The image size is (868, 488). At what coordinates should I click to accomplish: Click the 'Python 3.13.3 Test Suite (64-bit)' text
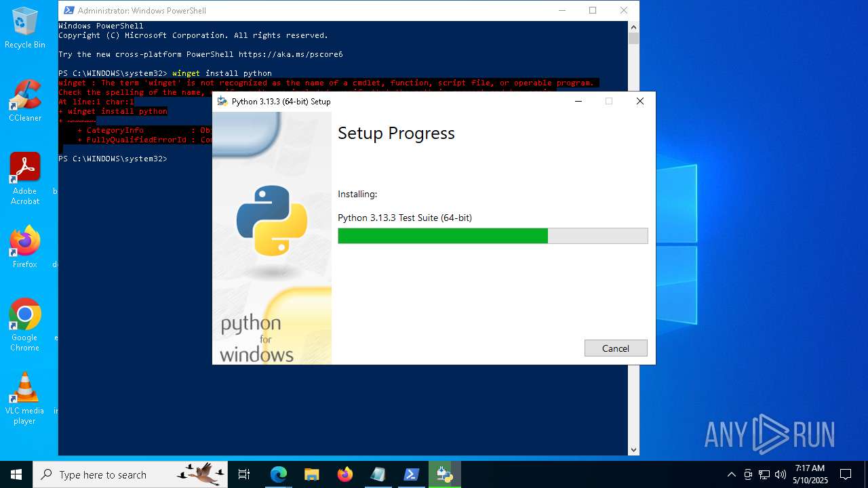405,218
